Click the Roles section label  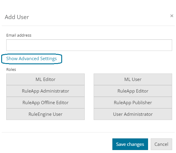pyautogui.click(x=11, y=69)
